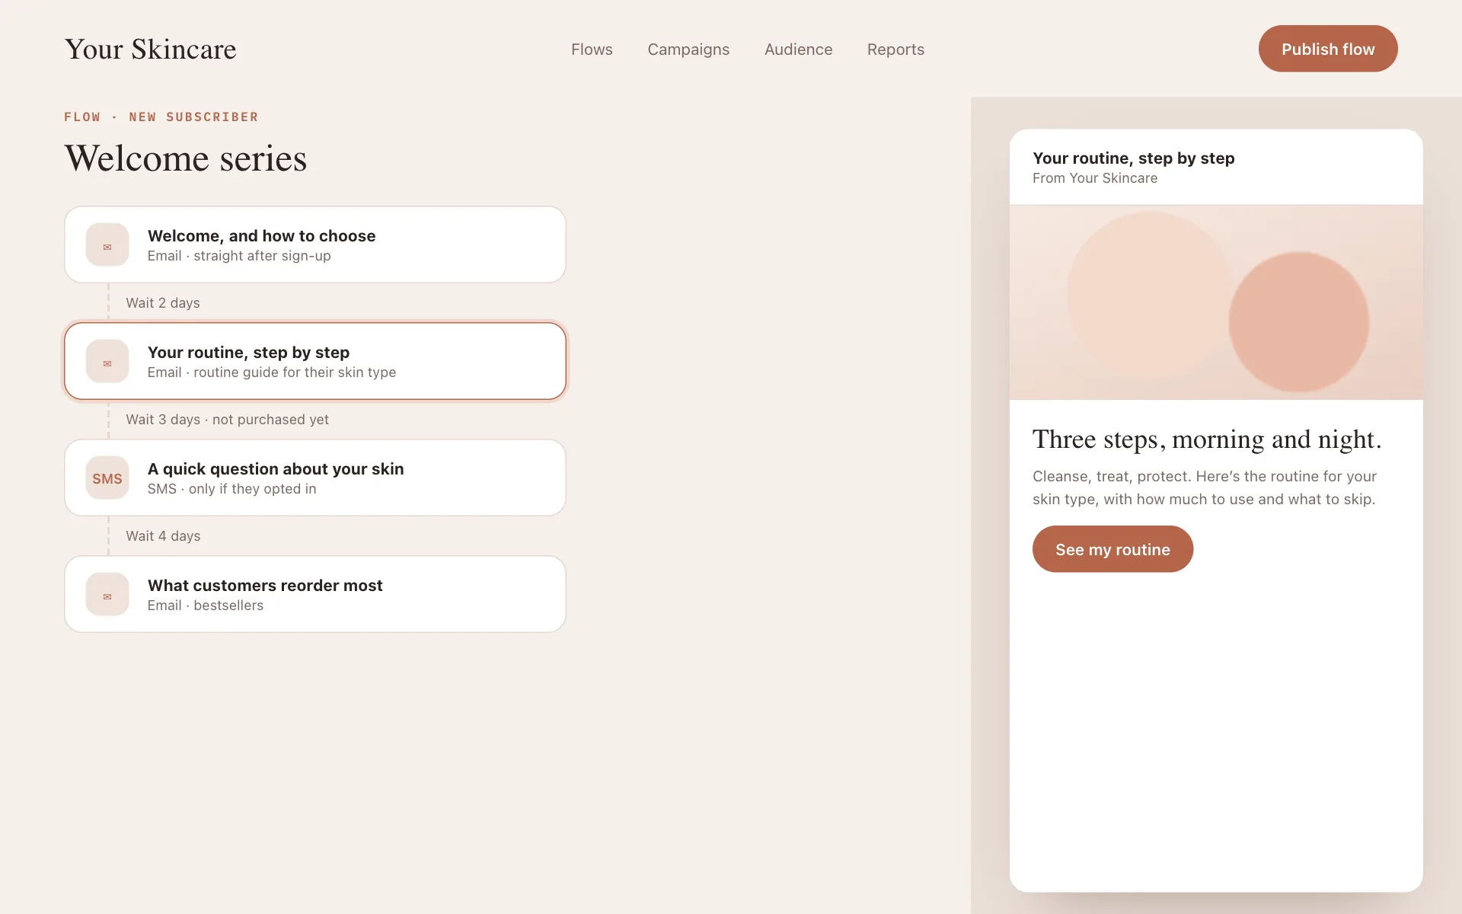
Task: Click the 'Cleanse, treat, protect' body paragraph
Action: (1205, 487)
